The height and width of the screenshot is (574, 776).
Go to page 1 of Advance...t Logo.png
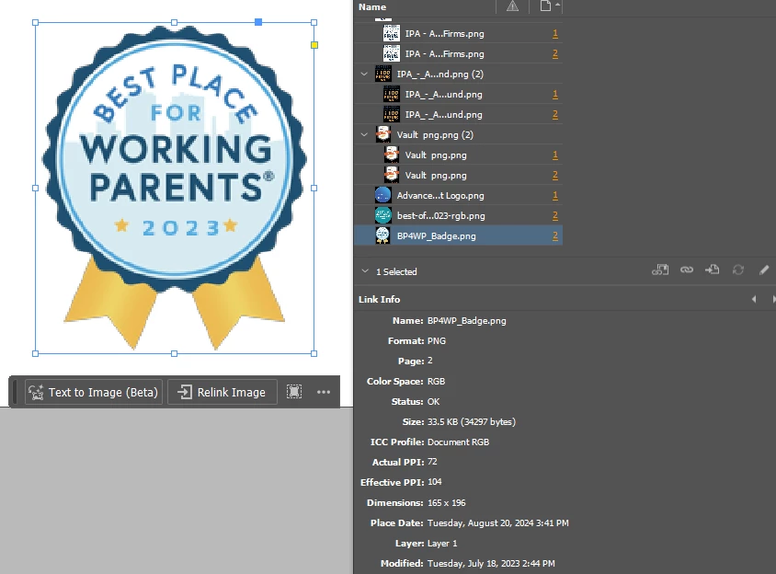coord(554,195)
